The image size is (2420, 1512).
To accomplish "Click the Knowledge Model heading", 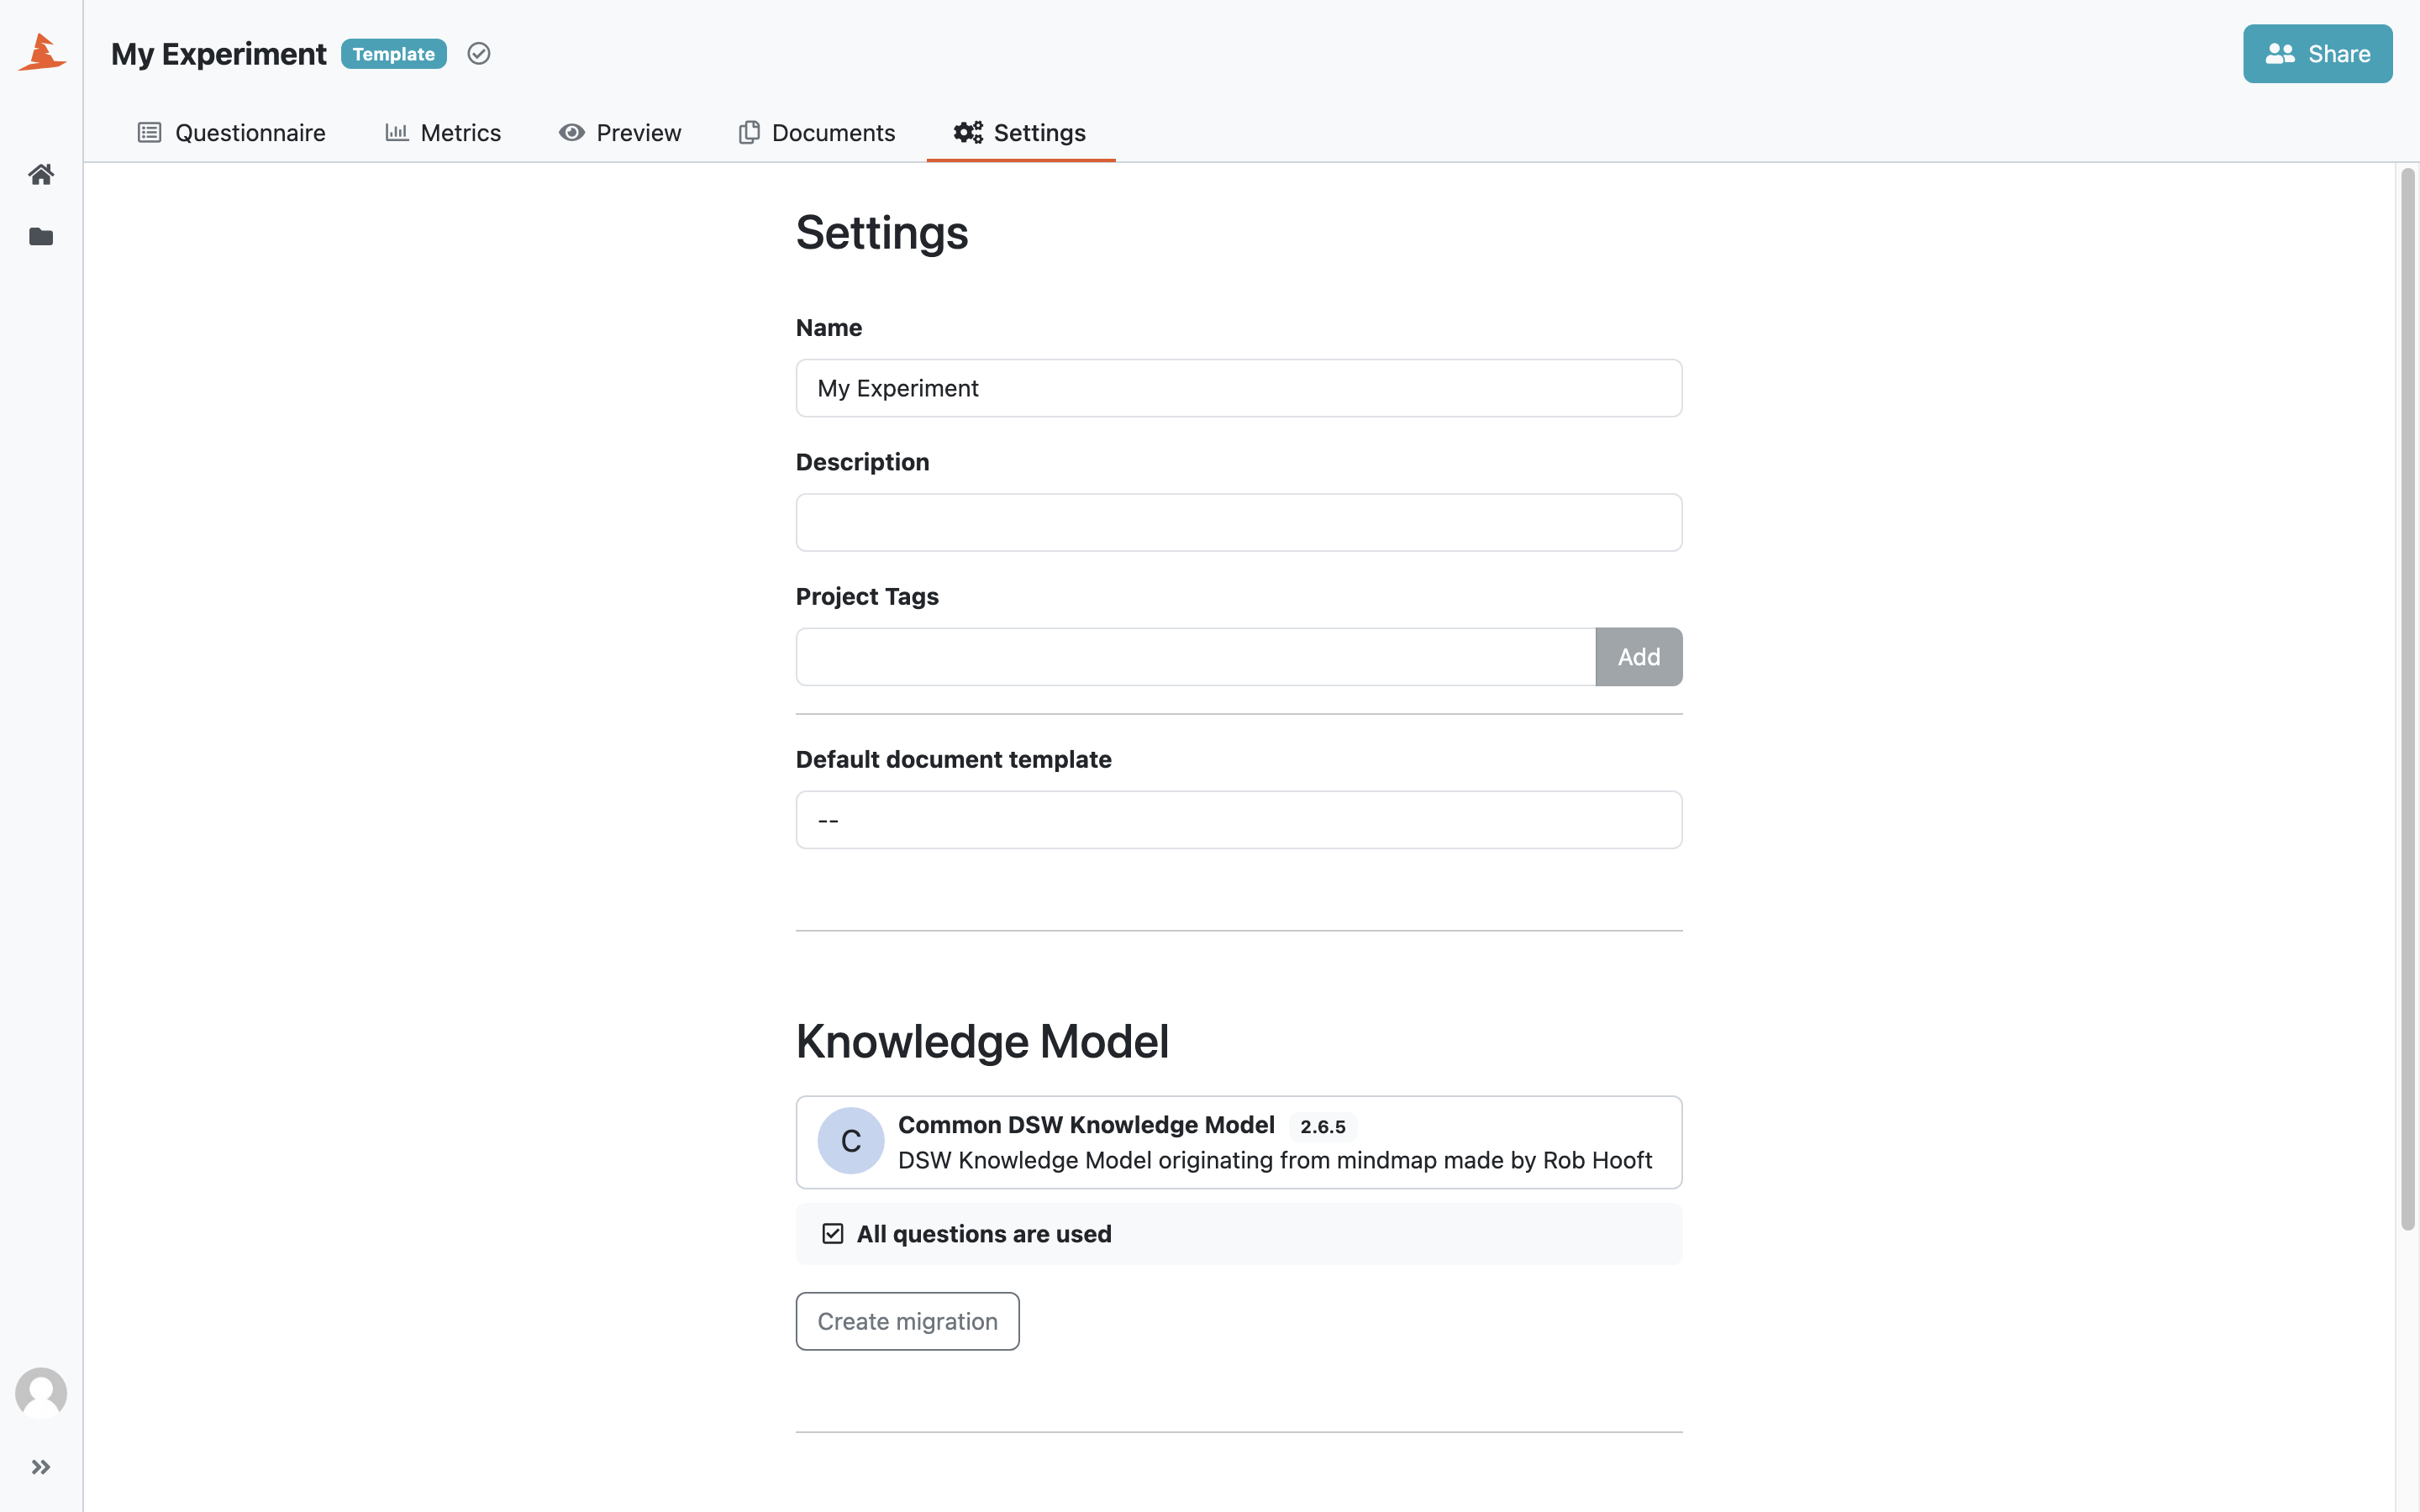I will pos(982,1041).
